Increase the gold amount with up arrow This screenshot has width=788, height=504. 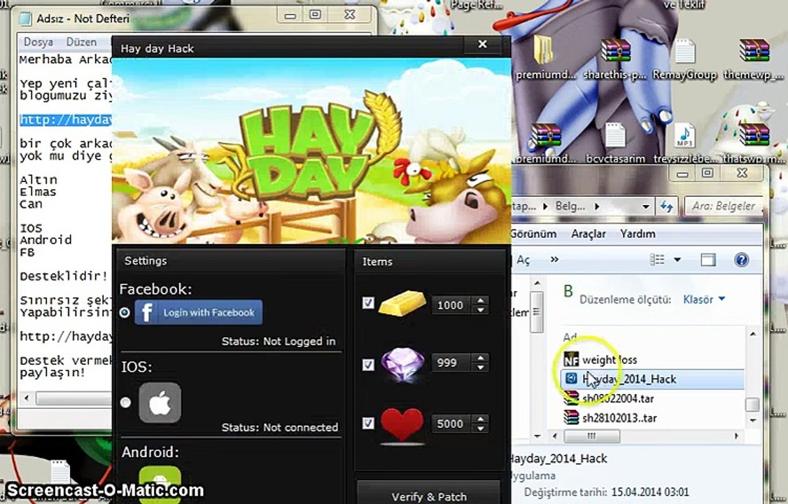481,300
